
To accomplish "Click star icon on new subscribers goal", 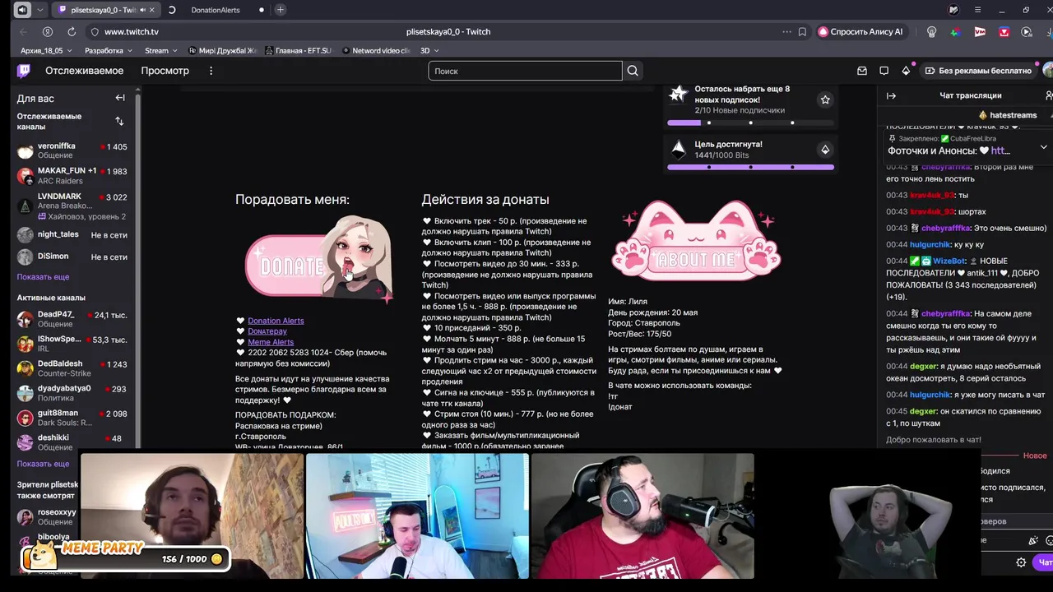I will 825,99.
